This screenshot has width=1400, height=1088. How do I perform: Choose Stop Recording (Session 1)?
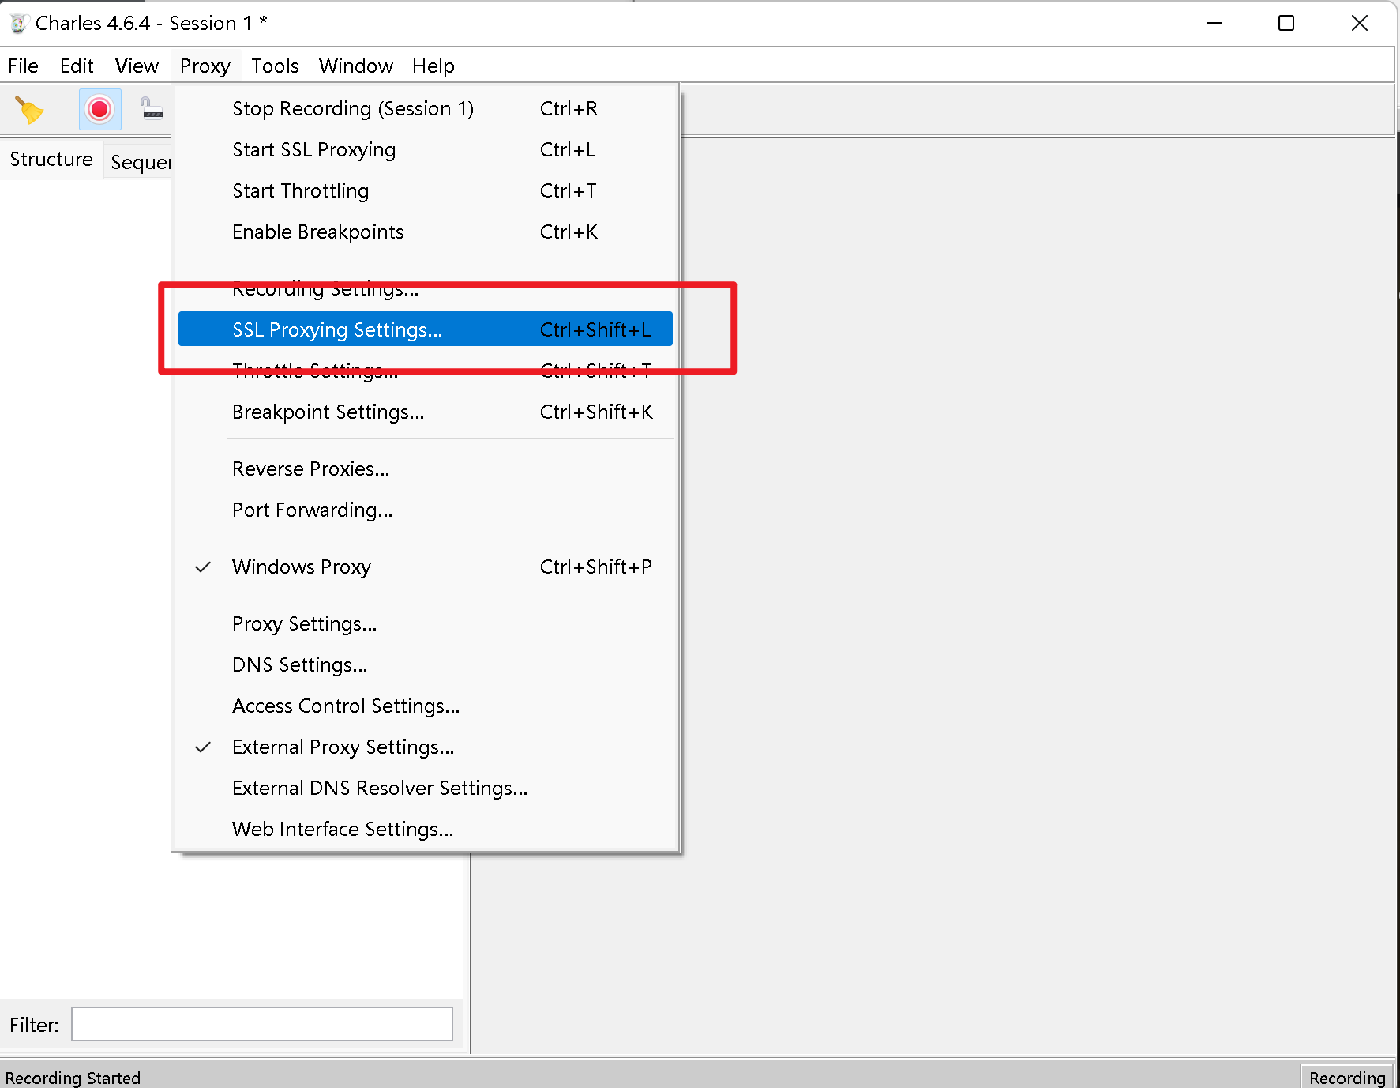(x=426, y=108)
